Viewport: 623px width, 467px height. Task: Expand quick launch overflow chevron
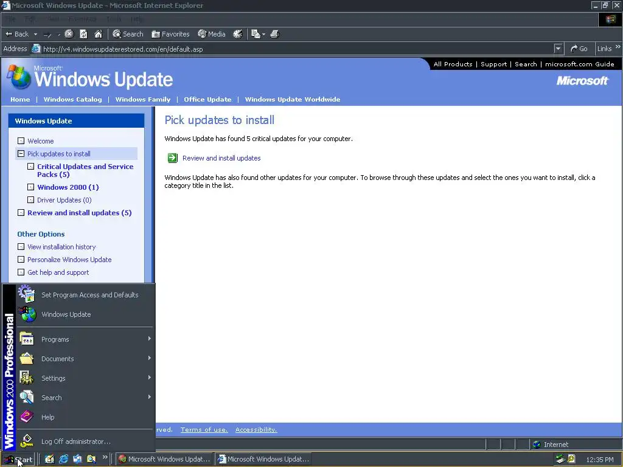pyautogui.click(x=105, y=457)
